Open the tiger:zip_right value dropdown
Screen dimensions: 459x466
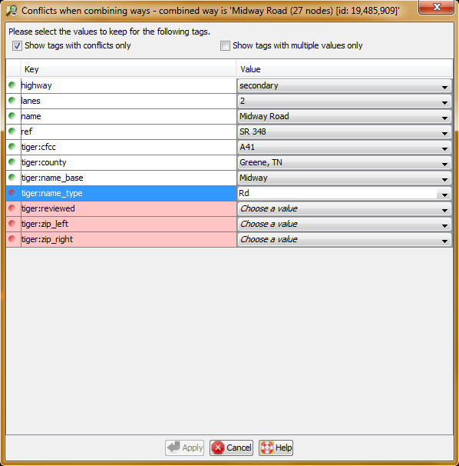[x=345, y=240]
